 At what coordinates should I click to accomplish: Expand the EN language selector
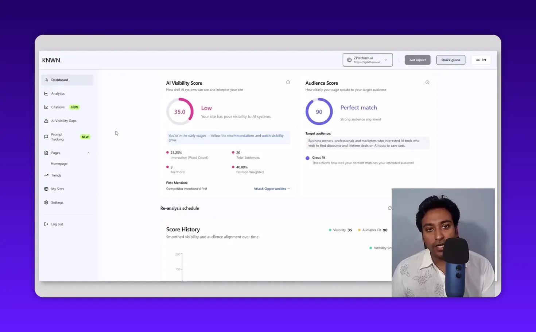483,60
